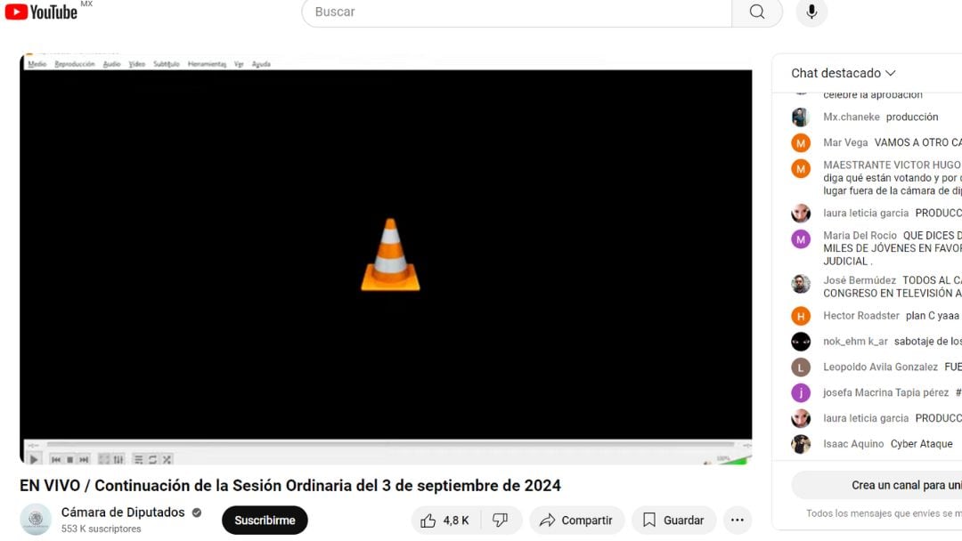Save video with the Guardar button
The width and height of the screenshot is (962, 541).
[x=673, y=521]
